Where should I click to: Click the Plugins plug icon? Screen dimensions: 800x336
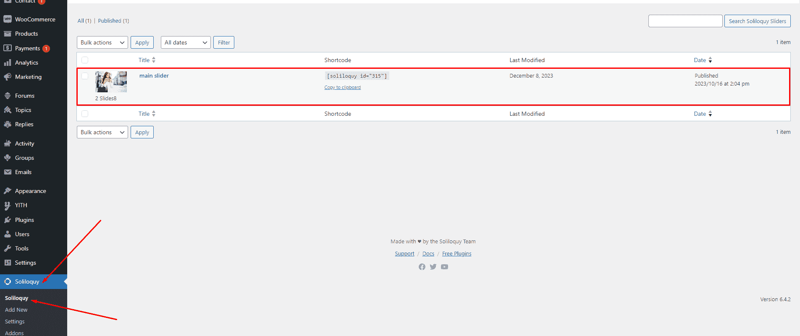pyautogui.click(x=8, y=220)
